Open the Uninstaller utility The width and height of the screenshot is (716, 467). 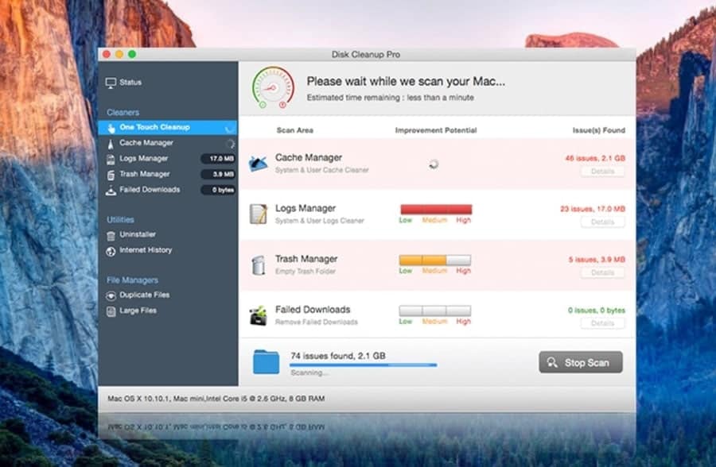coord(138,234)
